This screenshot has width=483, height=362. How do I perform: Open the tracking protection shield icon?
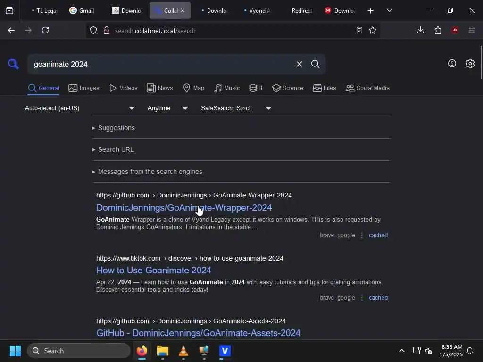(93, 30)
